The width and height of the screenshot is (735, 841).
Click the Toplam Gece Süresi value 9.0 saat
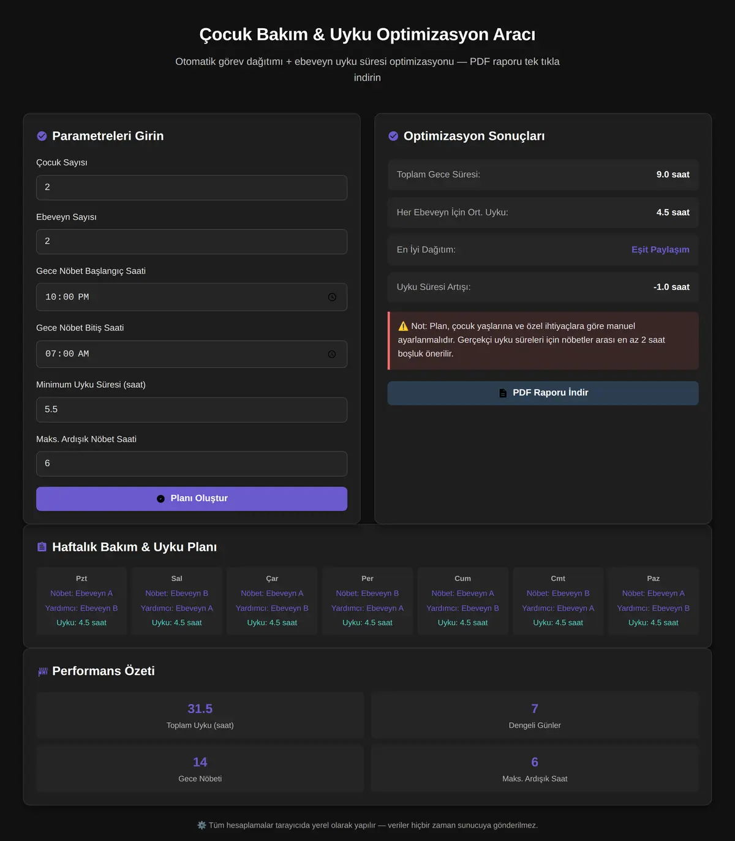(x=673, y=175)
